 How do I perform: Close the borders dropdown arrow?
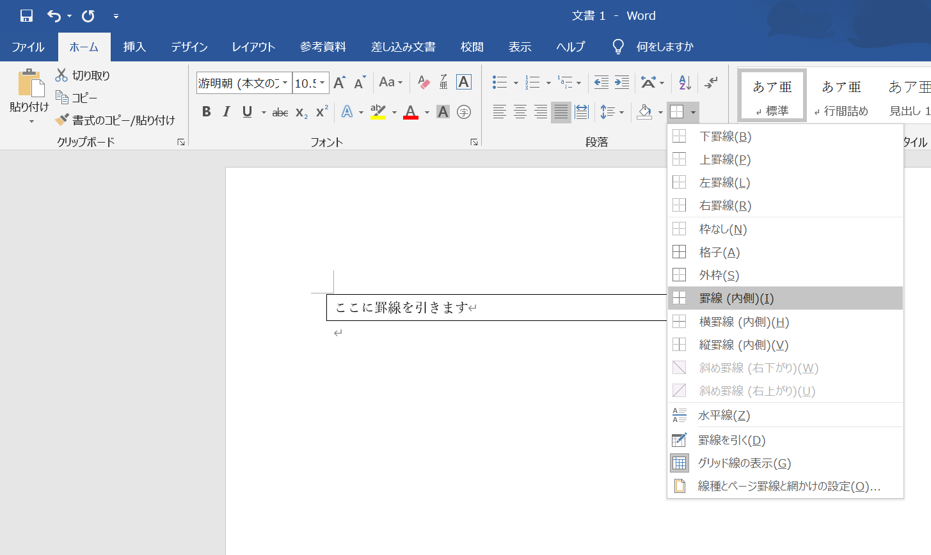point(693,113)
